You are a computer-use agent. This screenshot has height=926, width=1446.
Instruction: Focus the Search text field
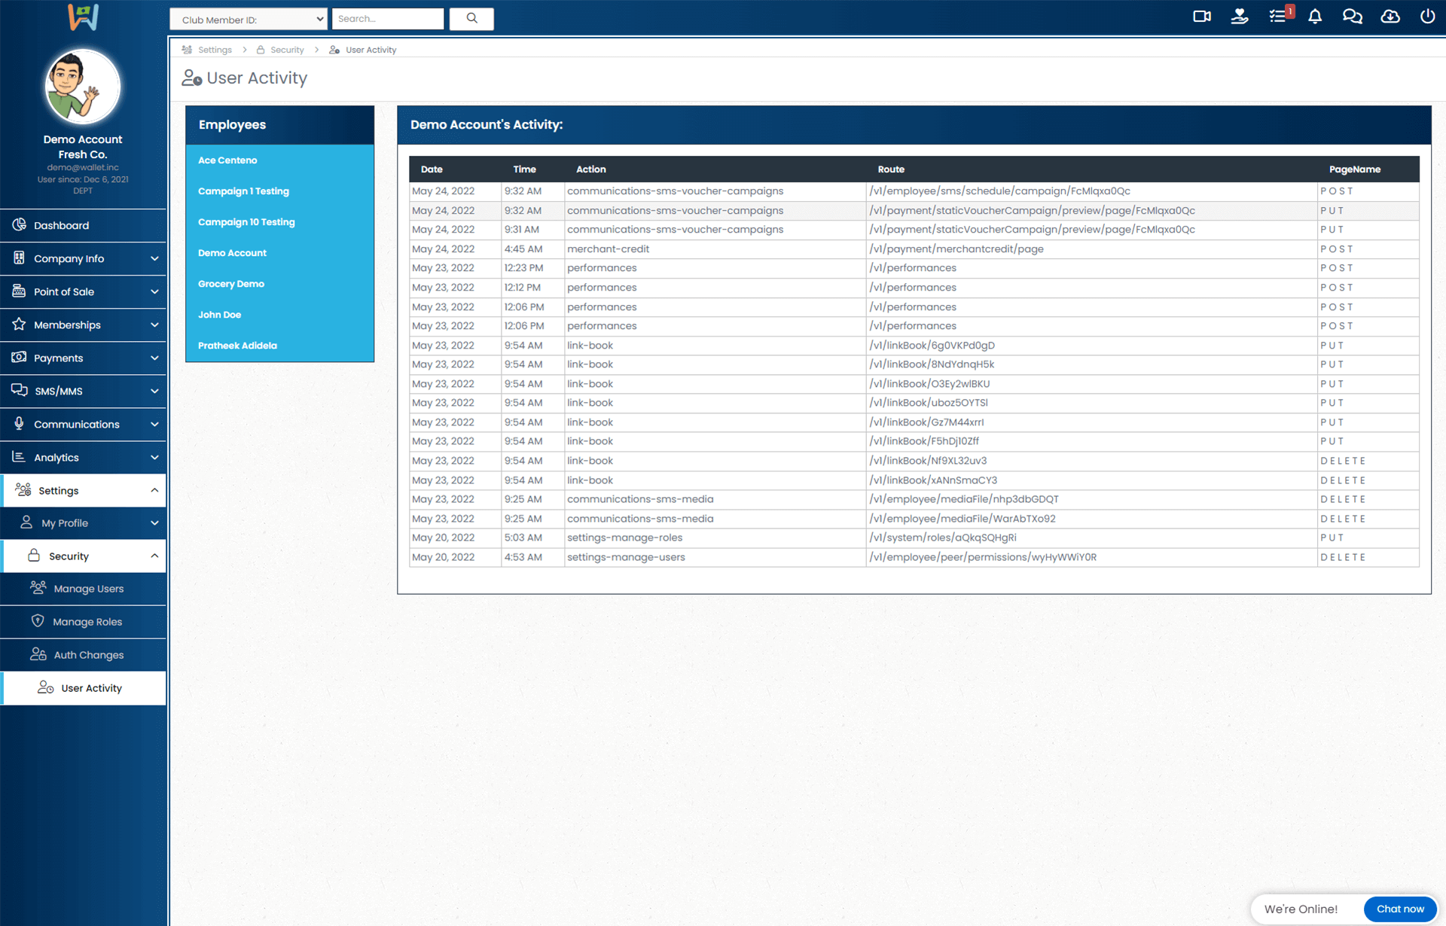(x=387, y=19)
